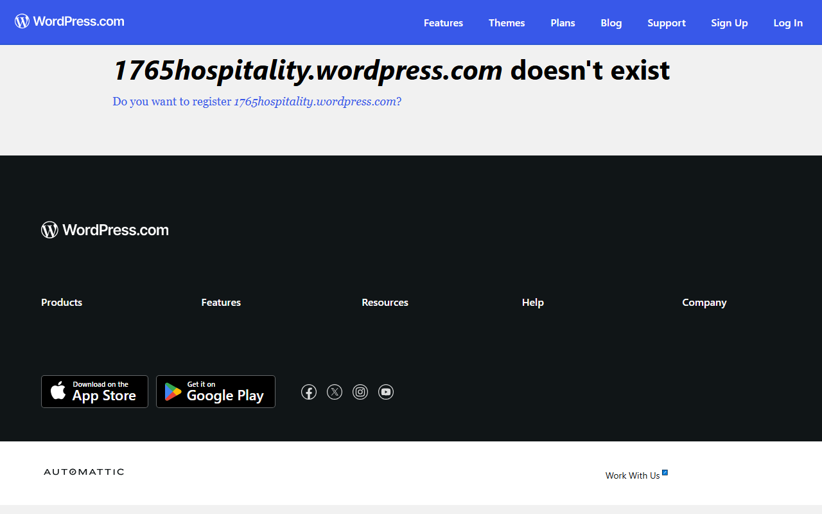The height and width of the screenshot is (514, 822).
Task: Click the WordPress.com logo in footer
Action: [105, 230]
